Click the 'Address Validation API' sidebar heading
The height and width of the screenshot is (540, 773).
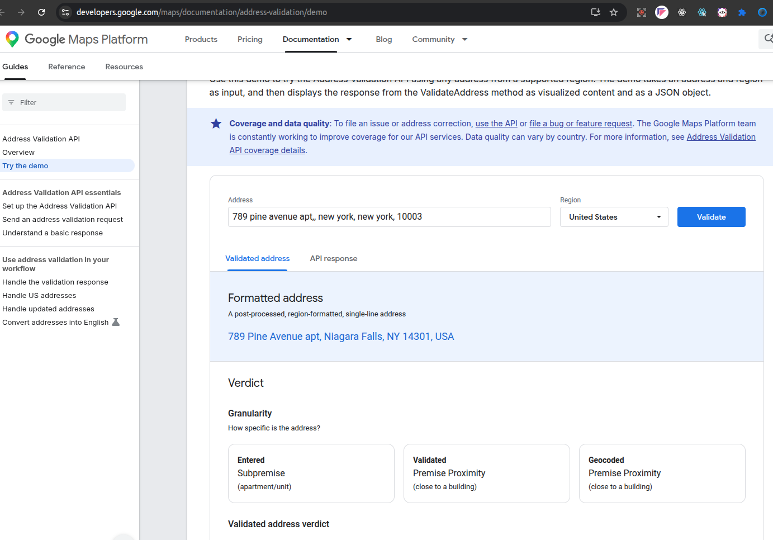click(x=41, y=139)
